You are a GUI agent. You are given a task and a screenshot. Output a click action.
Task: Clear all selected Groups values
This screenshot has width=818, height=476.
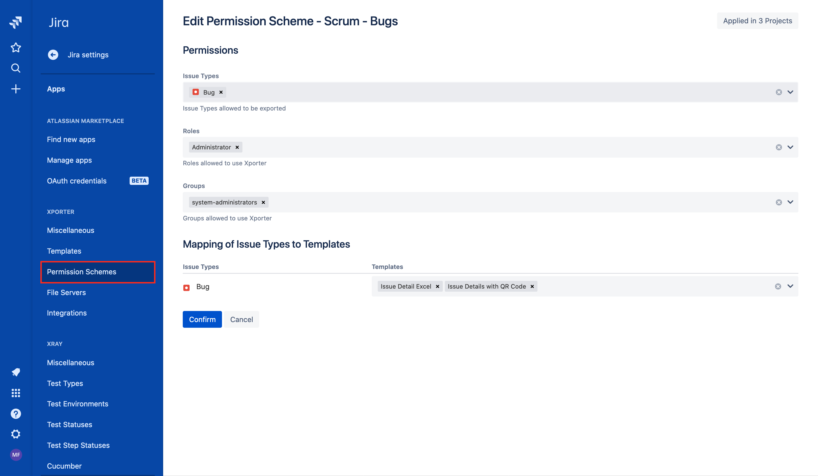click(779, 202)
